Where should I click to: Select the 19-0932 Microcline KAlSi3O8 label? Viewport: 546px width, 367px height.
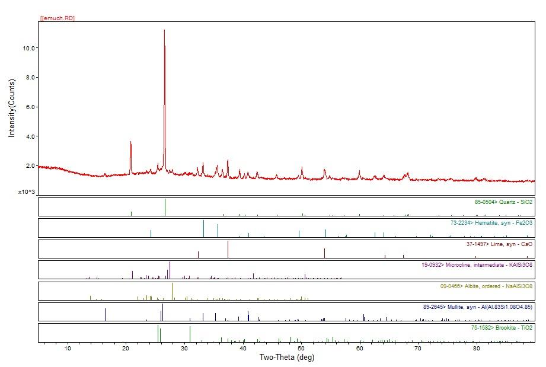point(477,265)
